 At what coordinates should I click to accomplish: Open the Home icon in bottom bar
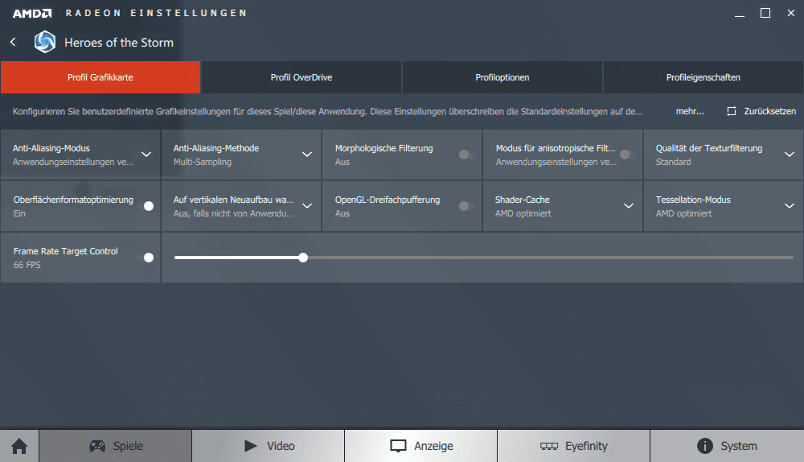19,446
